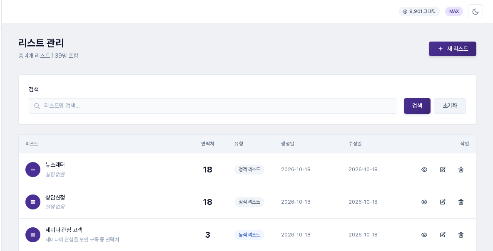View the 뉴스레터 list with eye icon
The image size is (493, 251).
point(424,170)
